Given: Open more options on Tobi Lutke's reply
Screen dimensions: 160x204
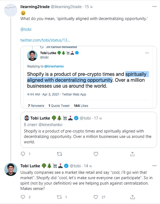Looking at the screenshot, I should pos(154,166).
